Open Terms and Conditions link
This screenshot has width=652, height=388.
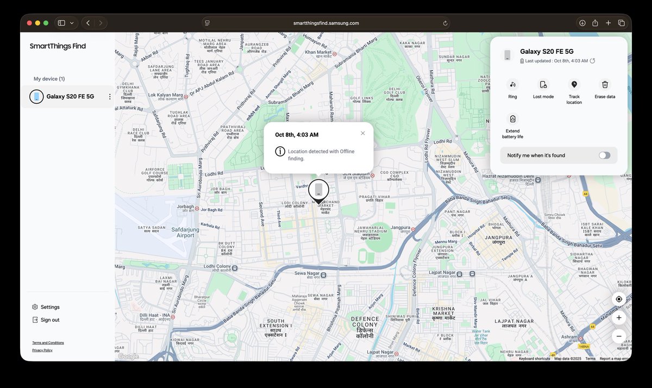click(48, 343)
